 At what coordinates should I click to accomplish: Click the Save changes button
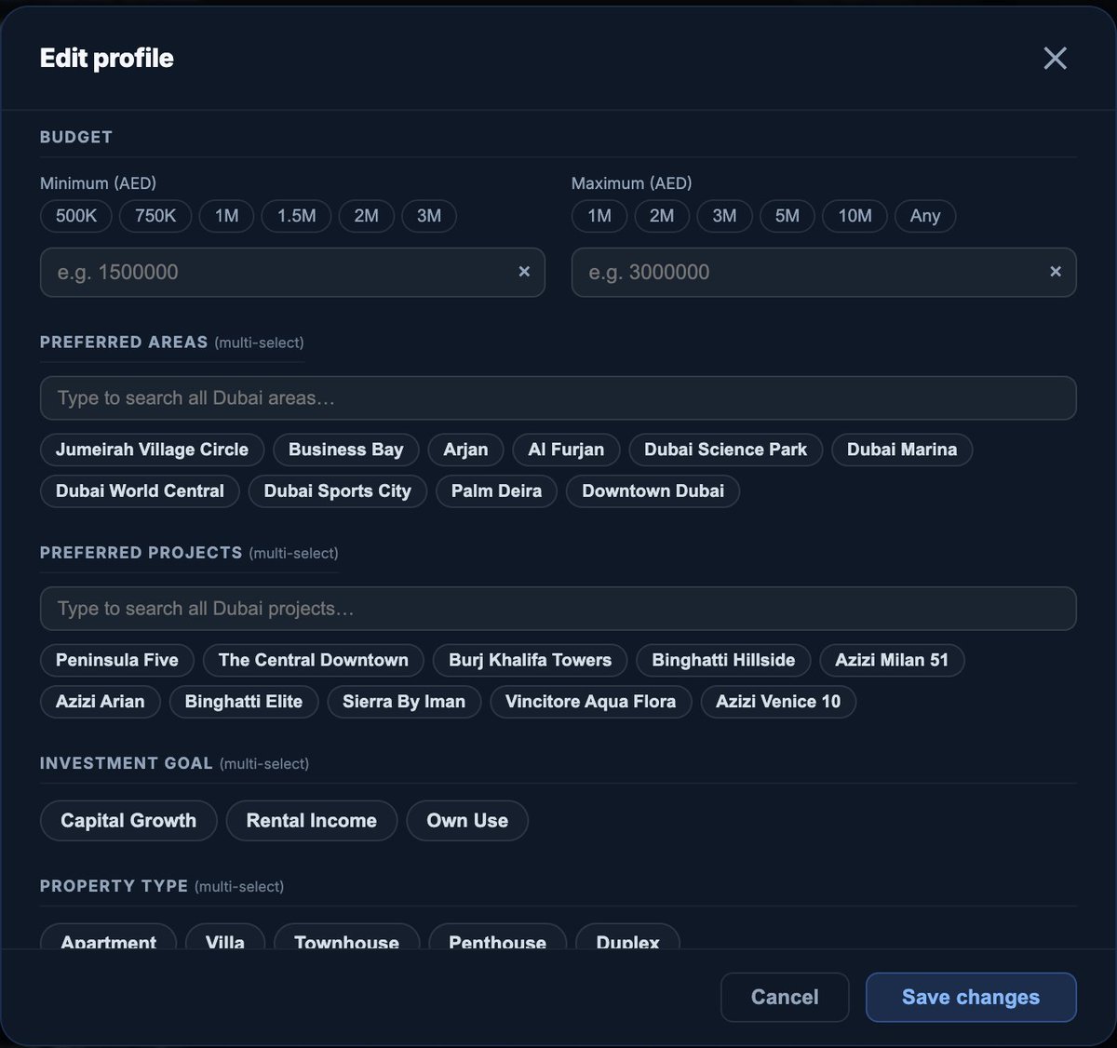971,997
